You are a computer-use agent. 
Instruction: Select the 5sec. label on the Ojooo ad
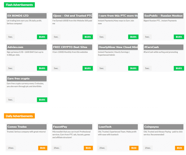tap(56, 37)
